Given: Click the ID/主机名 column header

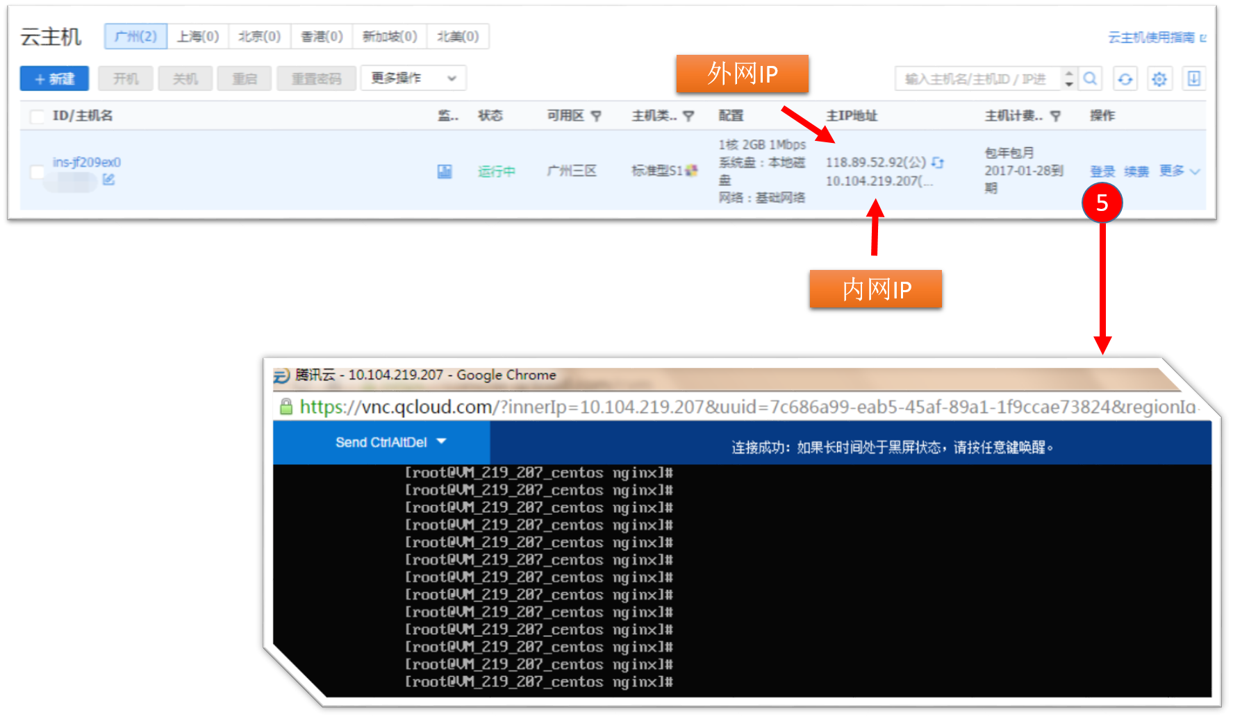Looking at the screenshot, I should point(83,116).
